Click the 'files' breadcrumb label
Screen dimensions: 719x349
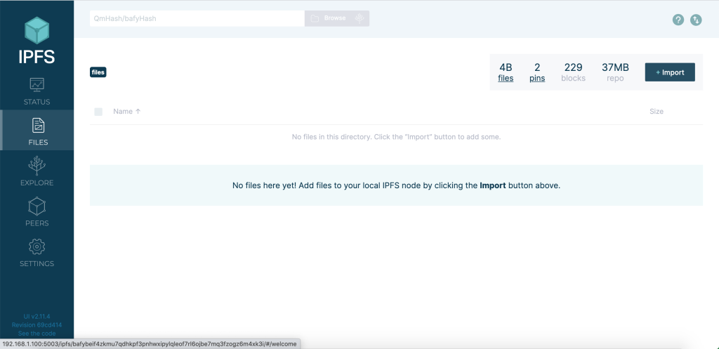[x=98, y=72]
